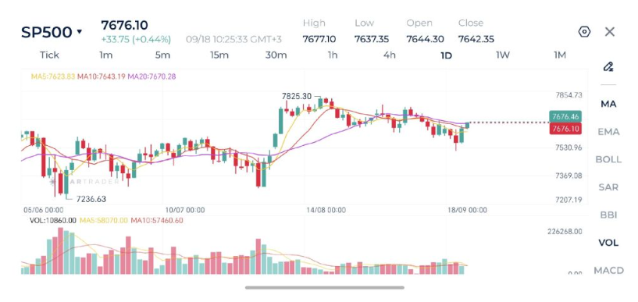This screenshot has height=302, width=638.
Task: Close the chart with X icon
Action: coord(610,32)
